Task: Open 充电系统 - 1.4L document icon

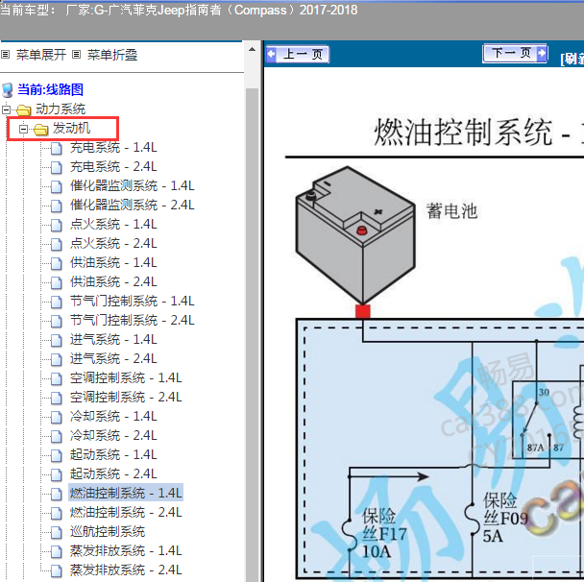Action: [57, 148]
